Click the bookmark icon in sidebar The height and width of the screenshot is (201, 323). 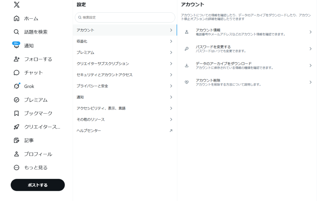pos(17,113)
